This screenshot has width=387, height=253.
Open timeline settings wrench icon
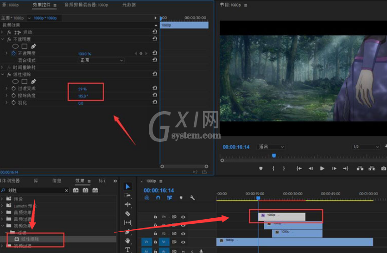point(192,198)
